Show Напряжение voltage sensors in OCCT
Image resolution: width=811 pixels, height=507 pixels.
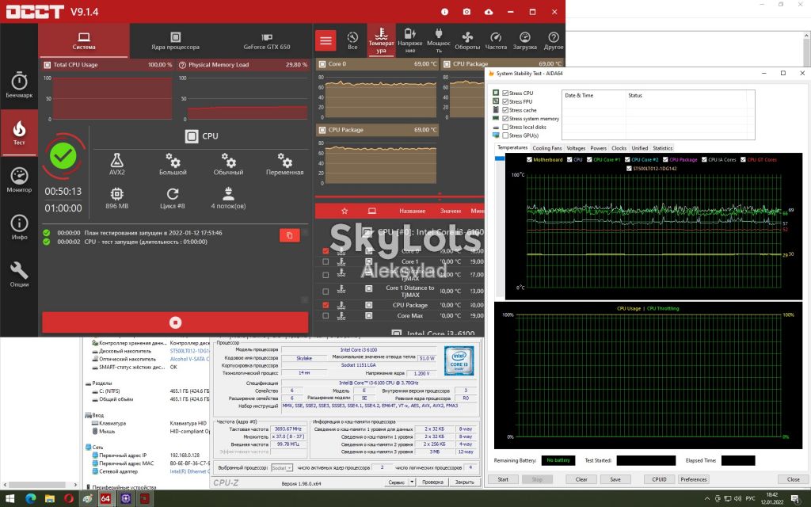[x=409, y=40]
